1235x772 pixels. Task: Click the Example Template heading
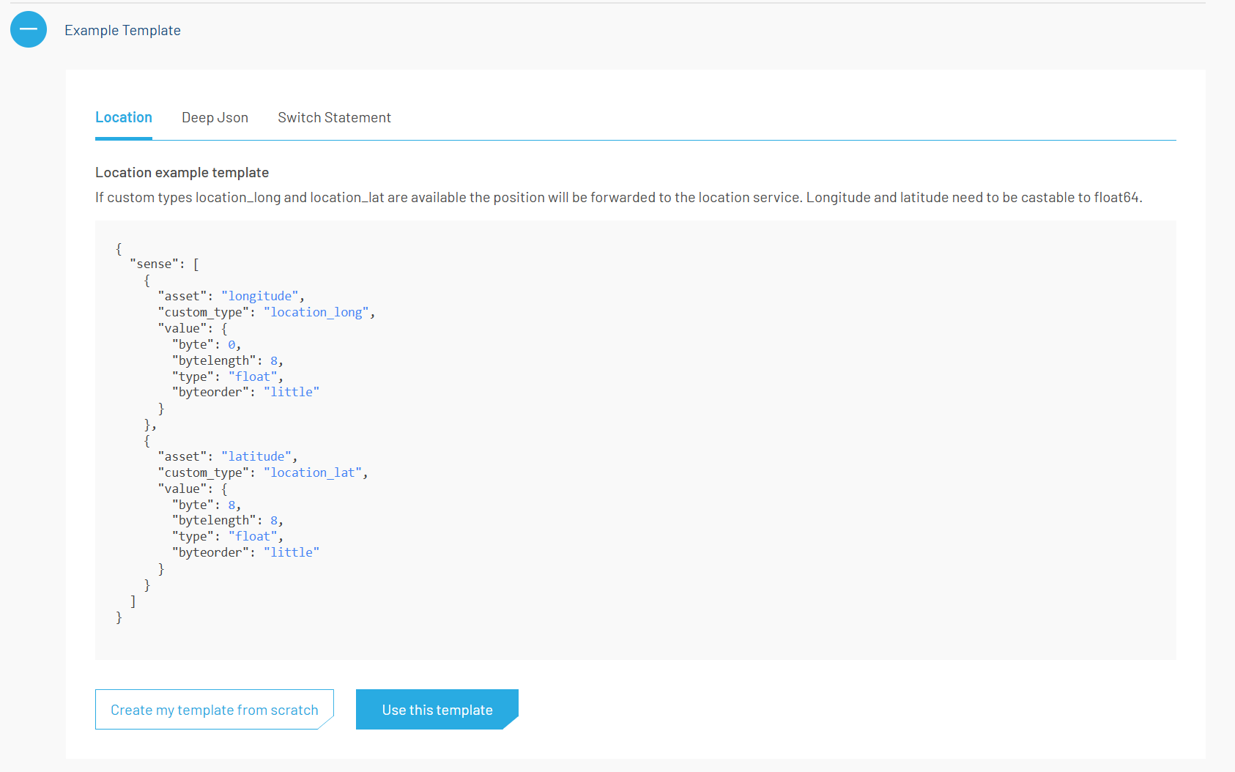pyautogui.click(x=122, y=30)
